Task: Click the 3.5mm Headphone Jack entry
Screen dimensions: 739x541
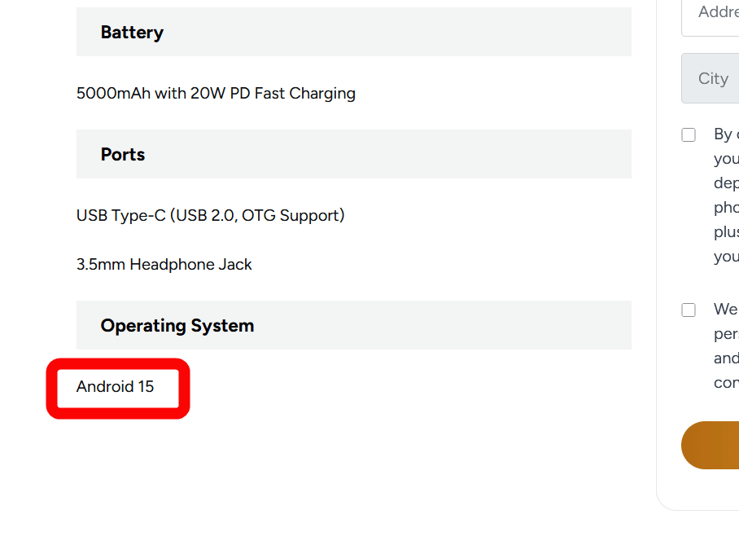Action: click(x=164, y=265)
